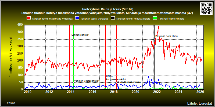Click the 'Venäjän vastasanktiot' annotation
Image resolution: width=215 pixels, height=107 pixels.
tap(87, 81)
